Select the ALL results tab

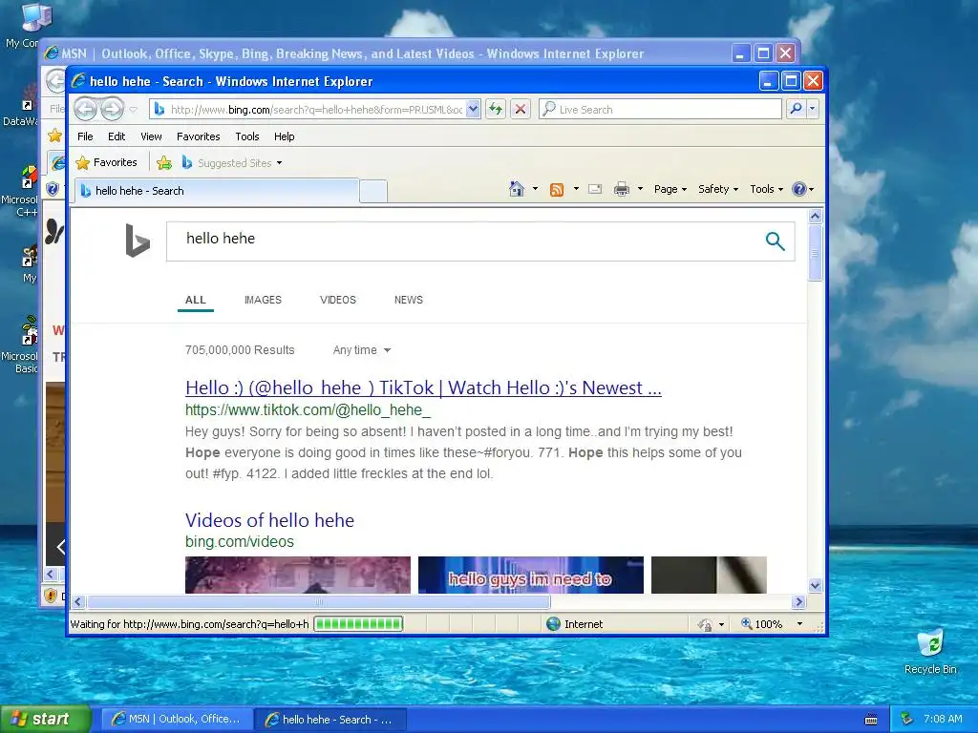click(x=195, y=300)
